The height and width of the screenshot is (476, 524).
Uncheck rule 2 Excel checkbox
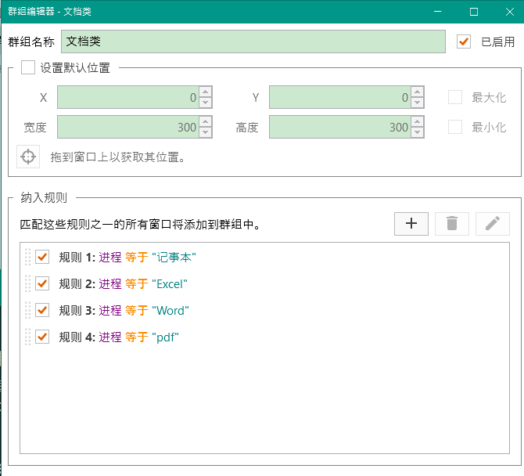pyautogui.click(x=42, y=283)
